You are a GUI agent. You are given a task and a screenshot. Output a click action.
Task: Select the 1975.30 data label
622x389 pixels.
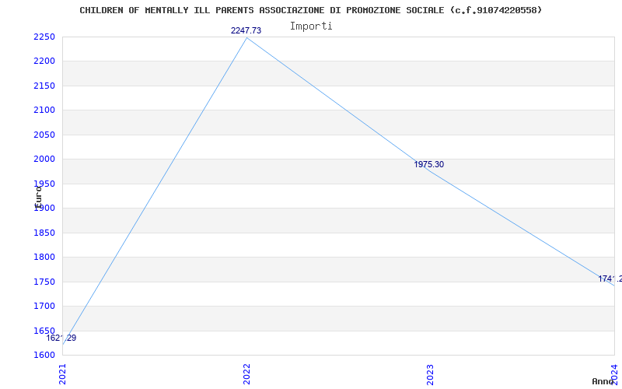(x=429, y=164)
